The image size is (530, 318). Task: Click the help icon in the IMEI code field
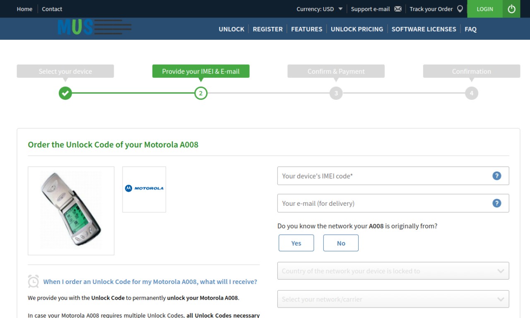tap(497, 176)
